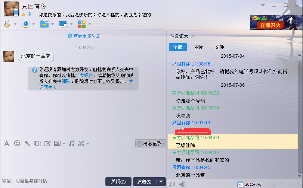
Task: Expand the screenshot scissors dropdown arrow
Action: (87, 144)
